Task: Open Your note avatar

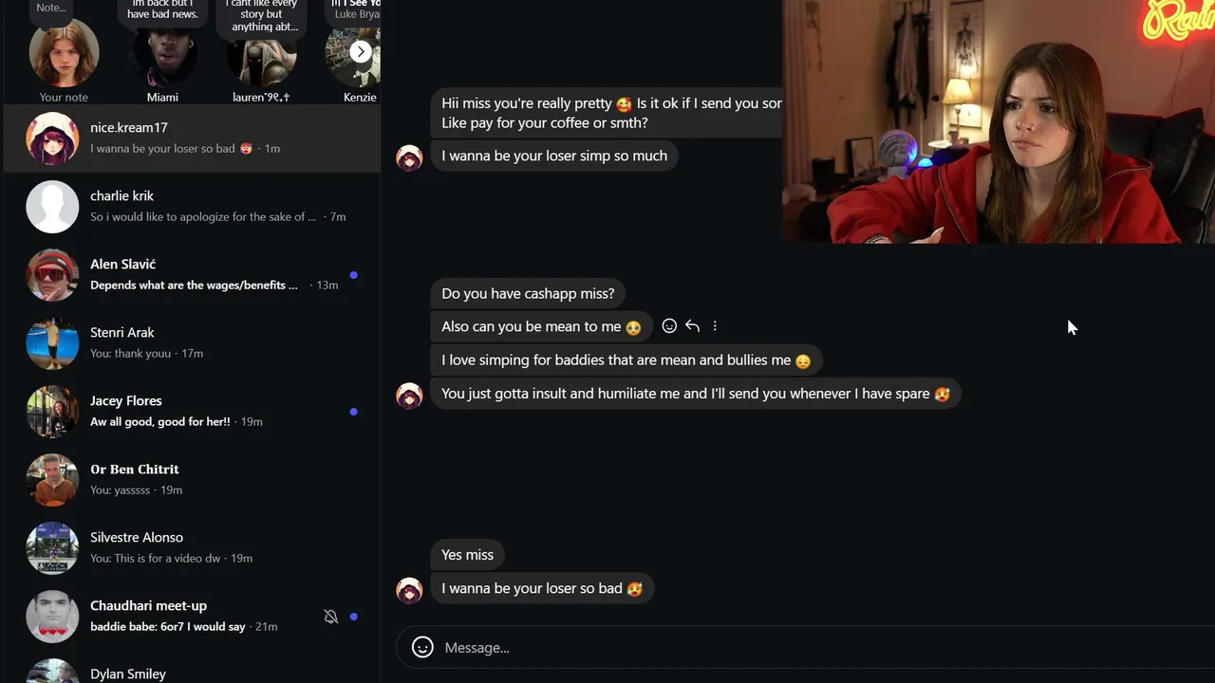Action: [x=64, y=53]
